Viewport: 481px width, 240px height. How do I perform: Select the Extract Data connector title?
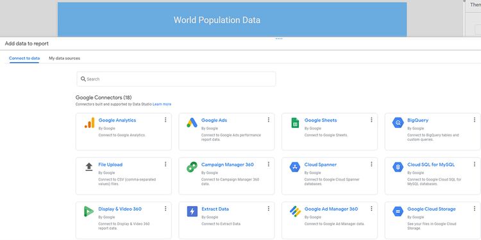click(x=215, y=209)
